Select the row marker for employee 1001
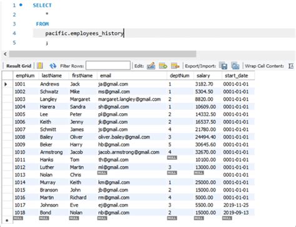Screen dimensions: 296x227 [7, 84]
